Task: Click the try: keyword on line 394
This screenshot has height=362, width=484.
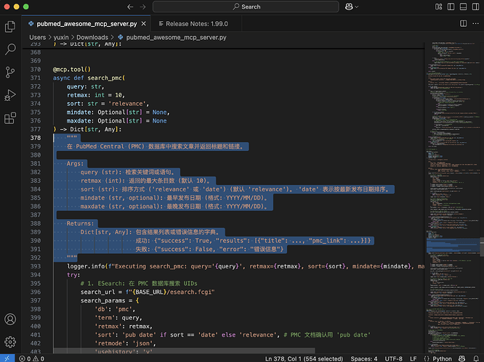Action: 73,275
